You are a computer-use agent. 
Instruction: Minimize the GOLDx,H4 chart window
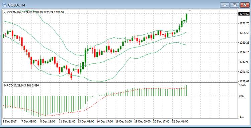pyautogui.click(x=225, y=5)
